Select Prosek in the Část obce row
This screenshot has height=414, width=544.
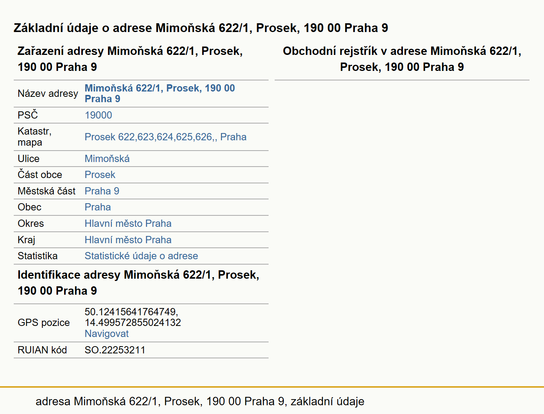(100, 175)
